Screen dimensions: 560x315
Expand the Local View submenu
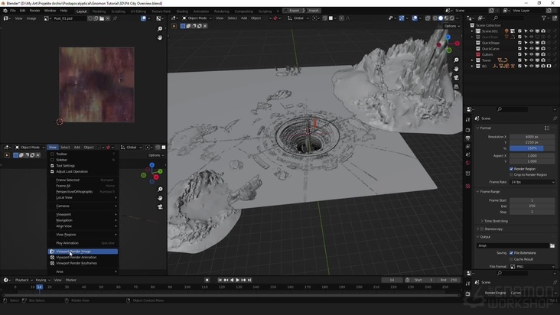click(x=83, y=197)
